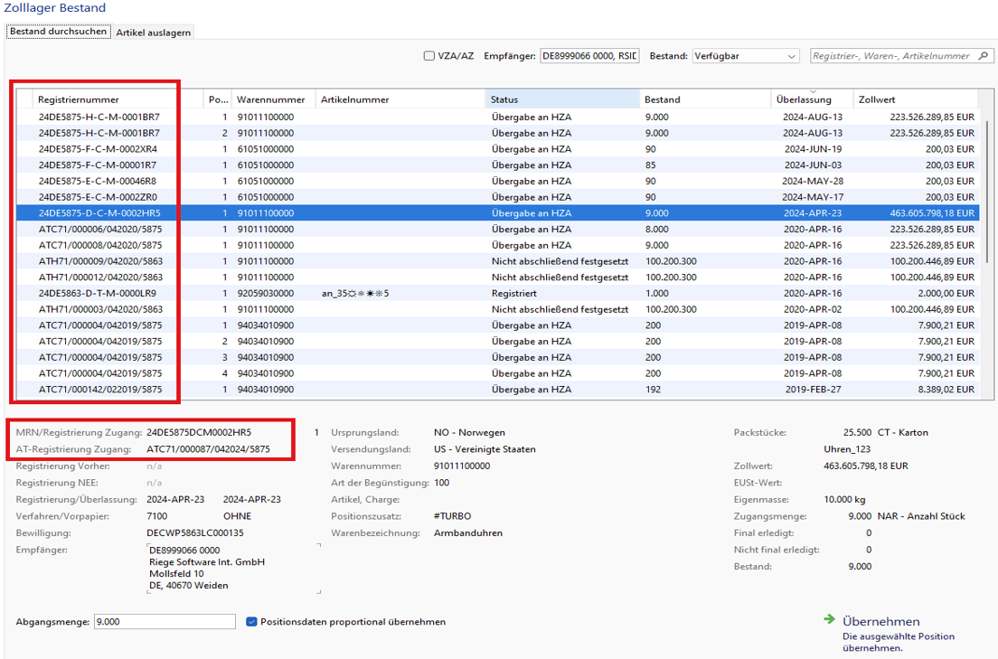Image resolution: width=998 pixels, height=659 pixels.
Task: Disable Positionsdaten proportional übernehmen
Action: 250,621
